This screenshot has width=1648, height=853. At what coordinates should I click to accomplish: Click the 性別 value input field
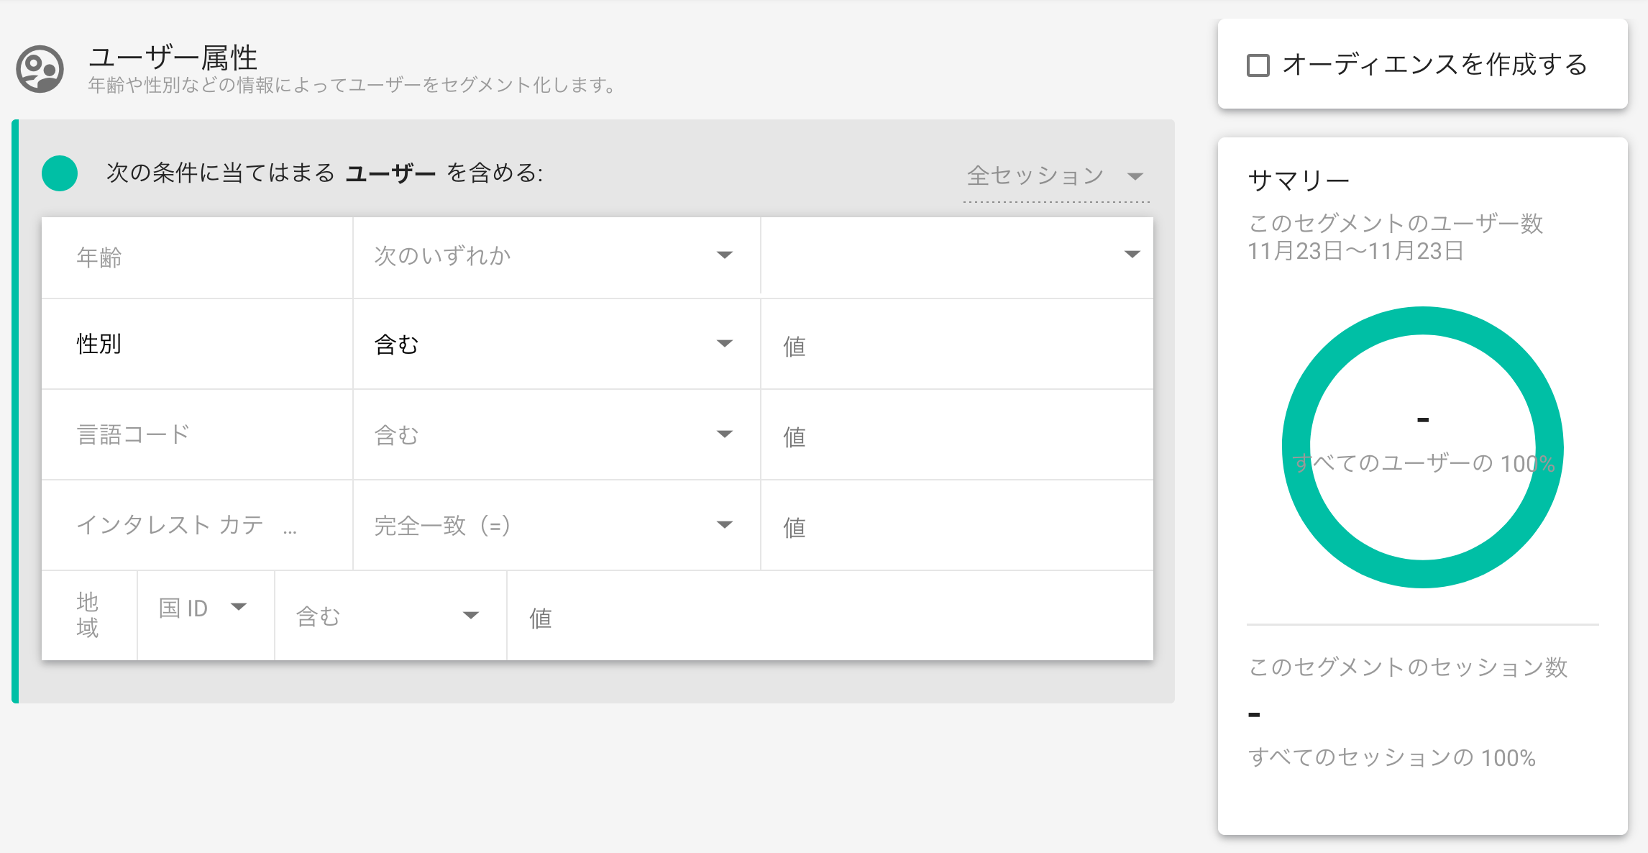tap(956, 346)
